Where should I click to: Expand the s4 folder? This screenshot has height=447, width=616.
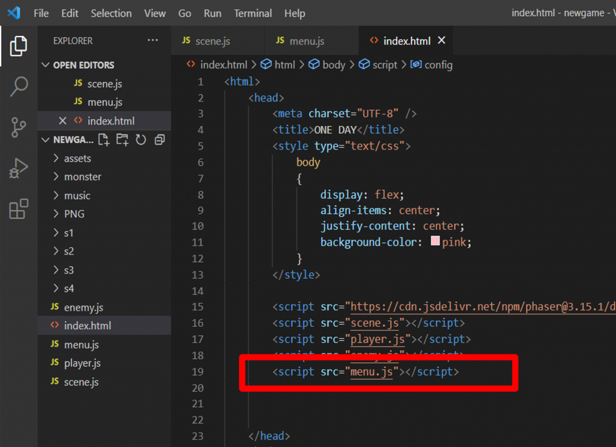pos(56,288)
